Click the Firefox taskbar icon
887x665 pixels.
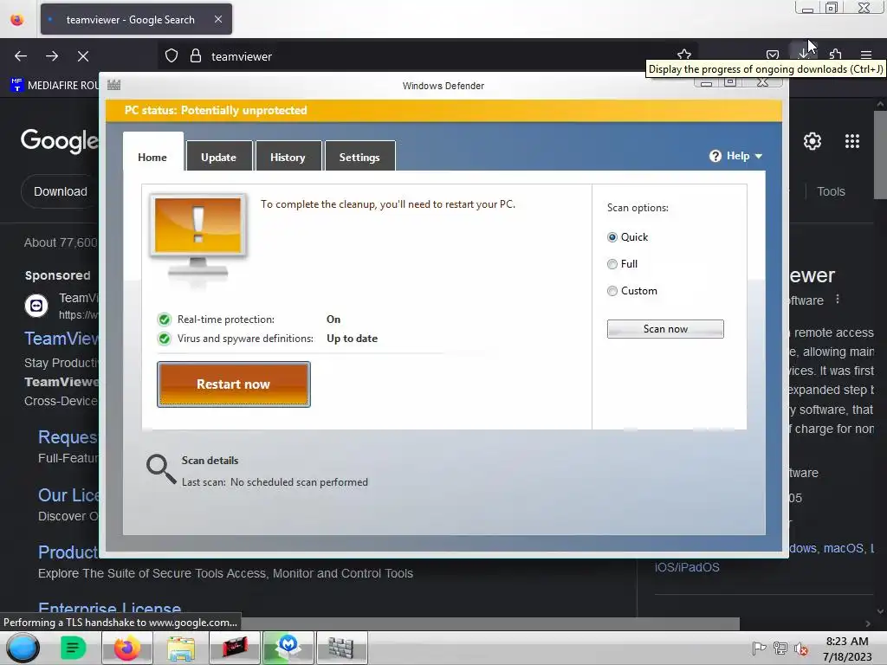click(127, 648)
